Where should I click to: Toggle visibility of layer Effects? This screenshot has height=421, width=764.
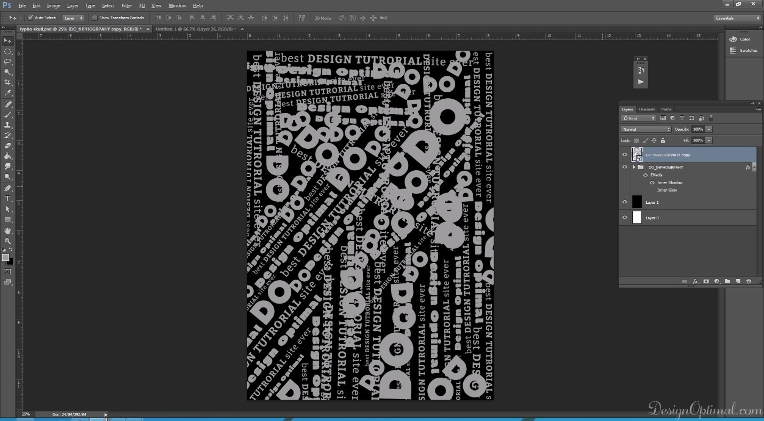(x=645, y=175)
